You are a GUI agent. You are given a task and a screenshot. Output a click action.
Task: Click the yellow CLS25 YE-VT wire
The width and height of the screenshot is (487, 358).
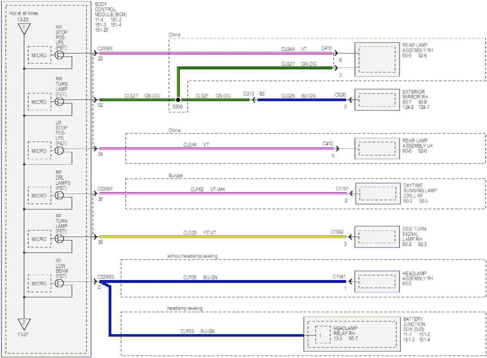coord(222,237)
